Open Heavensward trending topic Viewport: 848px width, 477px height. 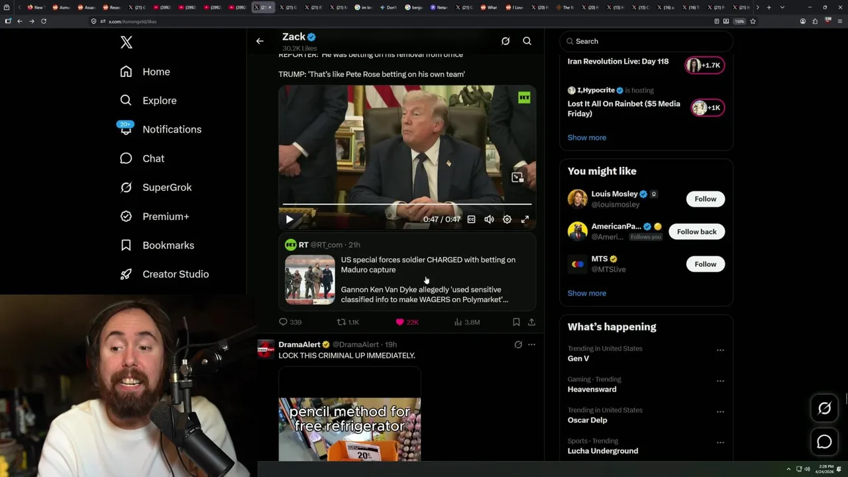pyautogui.click(x=592, y=390)
